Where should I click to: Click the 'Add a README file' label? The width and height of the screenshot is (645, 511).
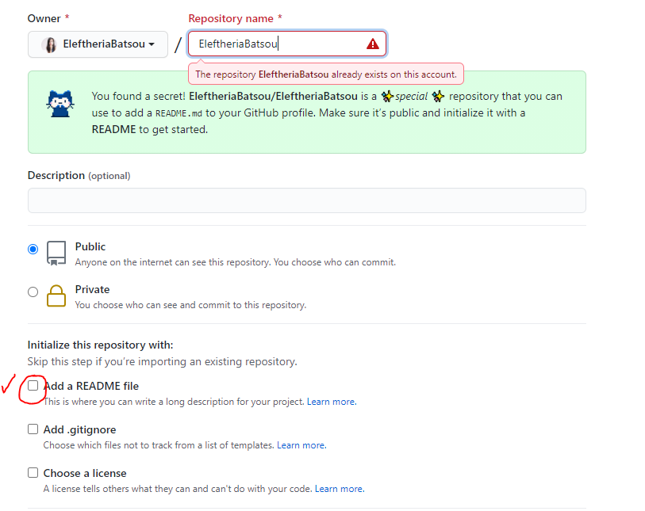(x=91, y=386)
